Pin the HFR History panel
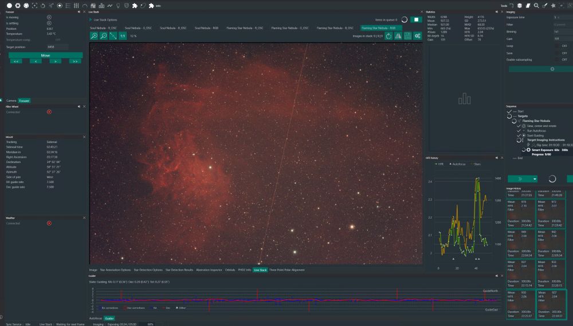The image size is (573, 326). click(x=497, y=158)
